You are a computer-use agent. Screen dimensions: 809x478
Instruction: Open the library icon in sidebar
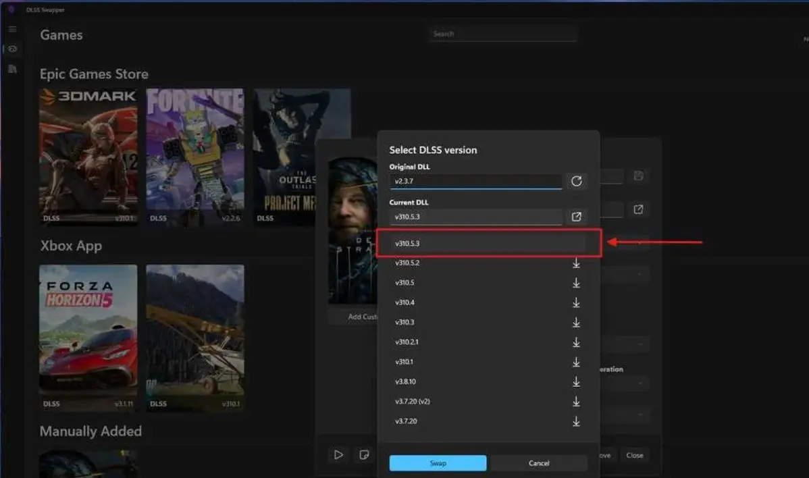12,69
